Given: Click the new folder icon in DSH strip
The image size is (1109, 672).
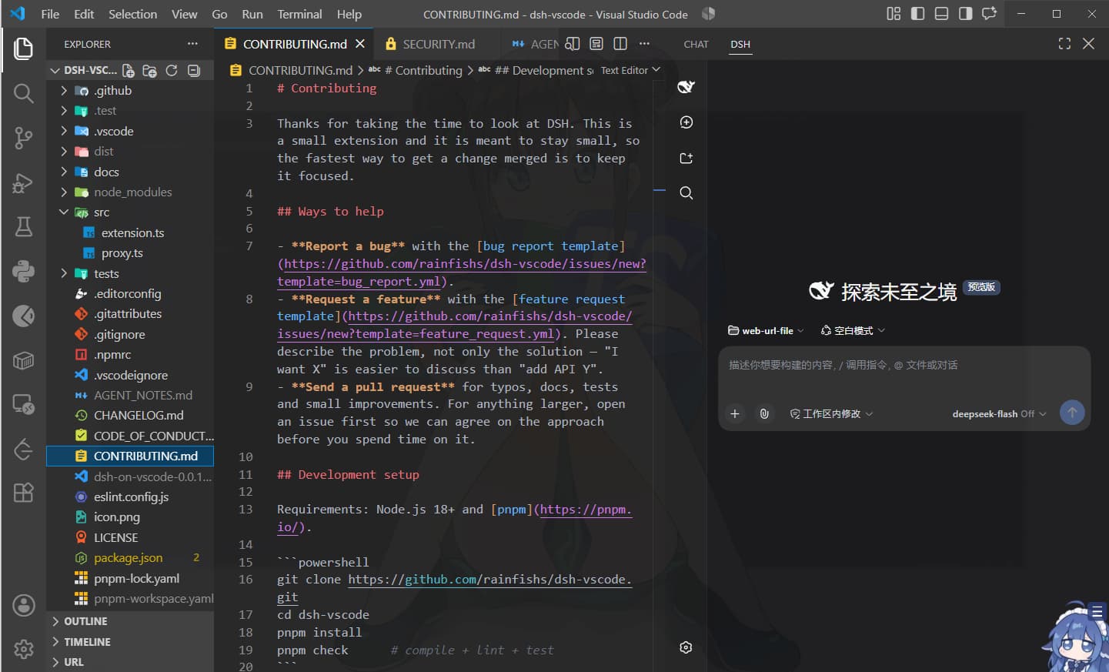Looking at the screenshot, I should point(686,158).
